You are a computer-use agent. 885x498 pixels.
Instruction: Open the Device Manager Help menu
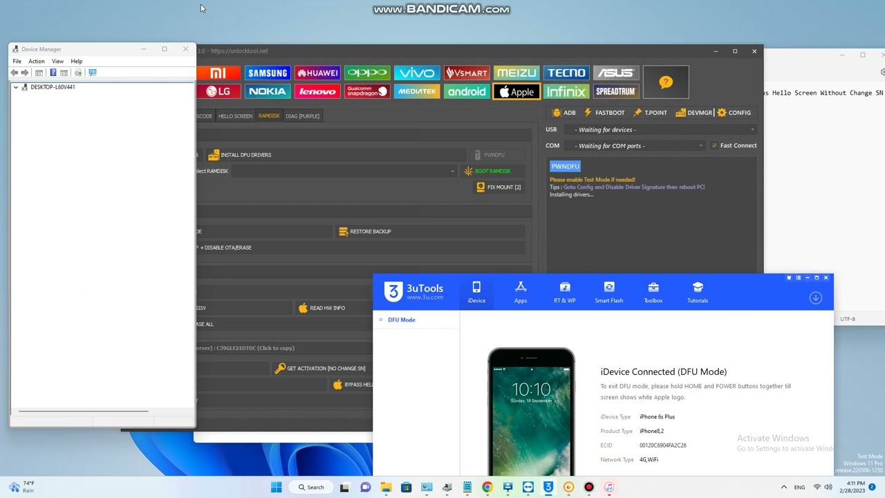tap(77, 61)
